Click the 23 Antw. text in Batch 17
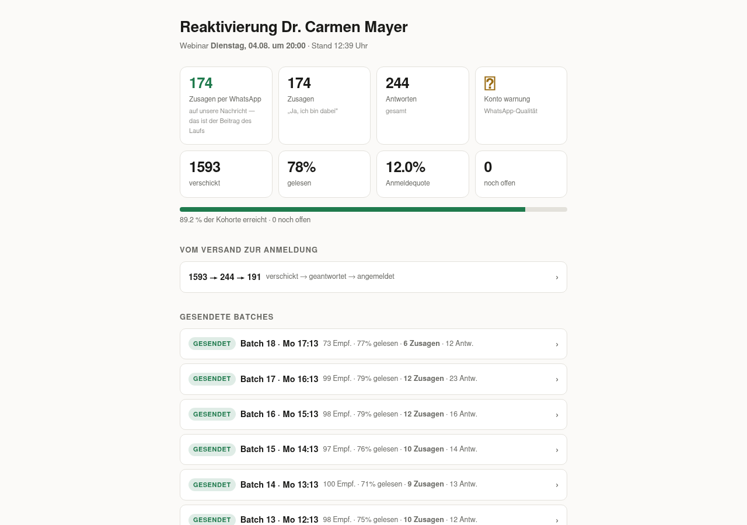The image size is (747, 525). (x=463, y=379)
